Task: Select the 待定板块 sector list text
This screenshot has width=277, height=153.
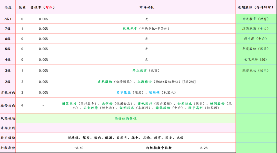Action: click(x=125, y=138)
